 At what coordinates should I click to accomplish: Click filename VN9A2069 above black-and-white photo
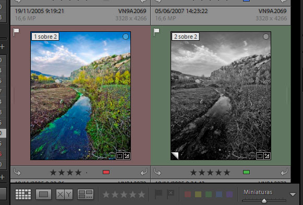(x=272, y=11)
